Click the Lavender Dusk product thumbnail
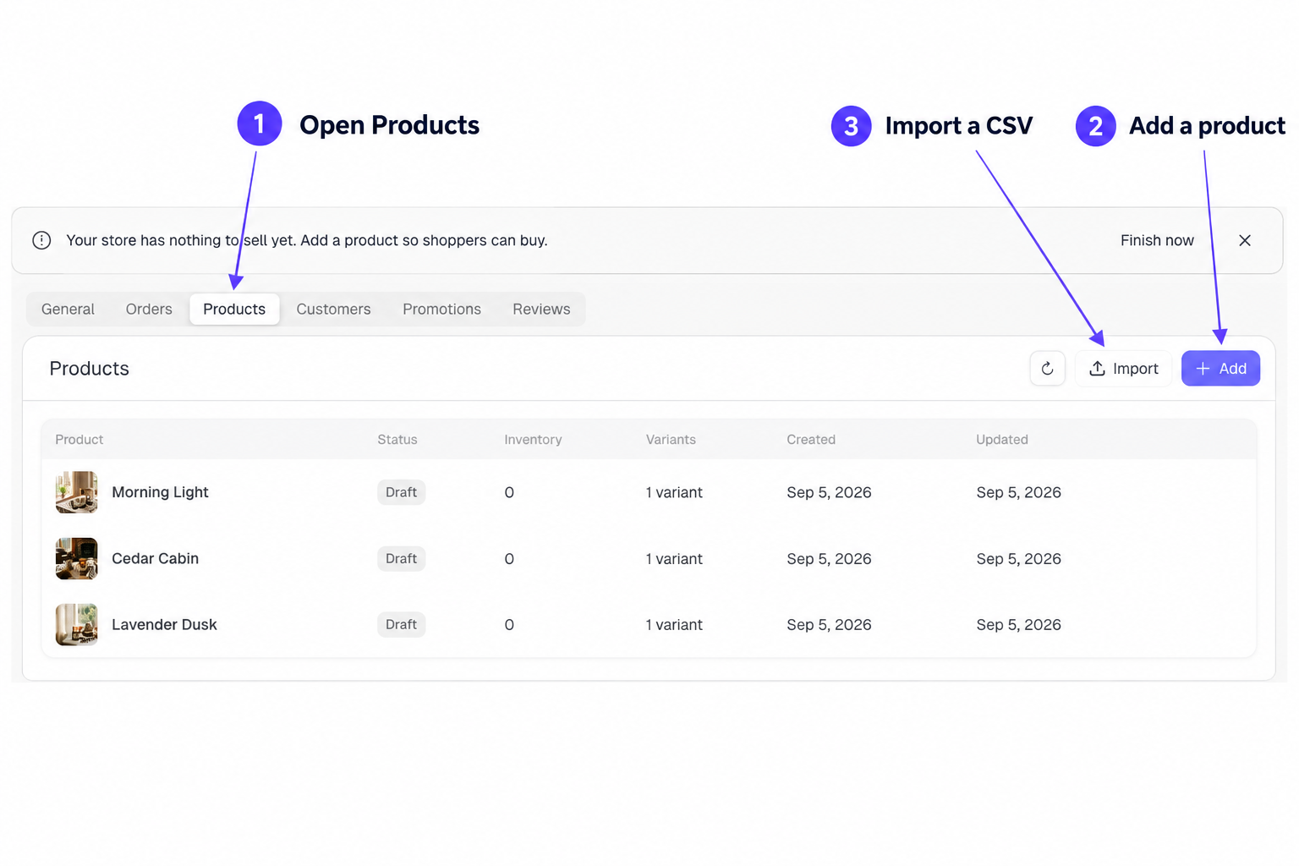 [x=77, y=625]
